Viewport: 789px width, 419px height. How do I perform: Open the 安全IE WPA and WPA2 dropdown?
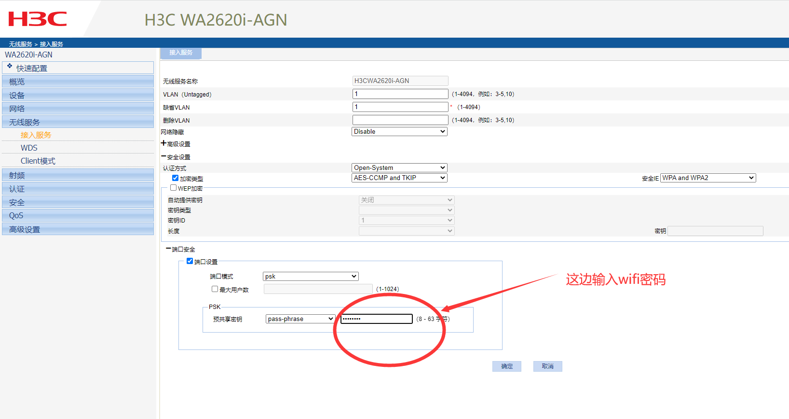coord(708,178)
